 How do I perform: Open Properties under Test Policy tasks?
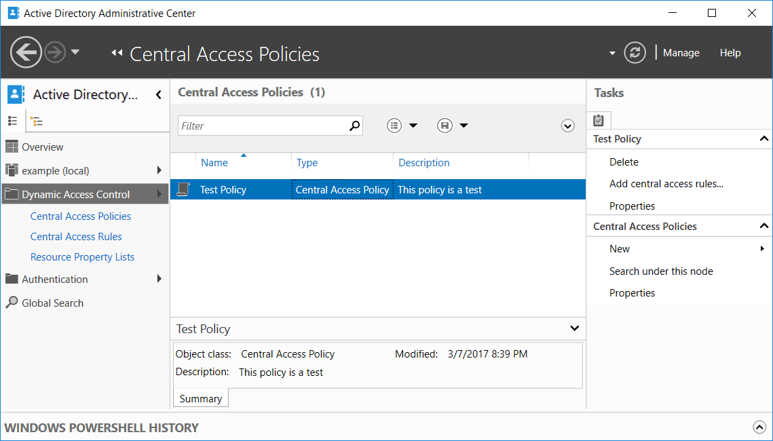click(x=632, y=206)
